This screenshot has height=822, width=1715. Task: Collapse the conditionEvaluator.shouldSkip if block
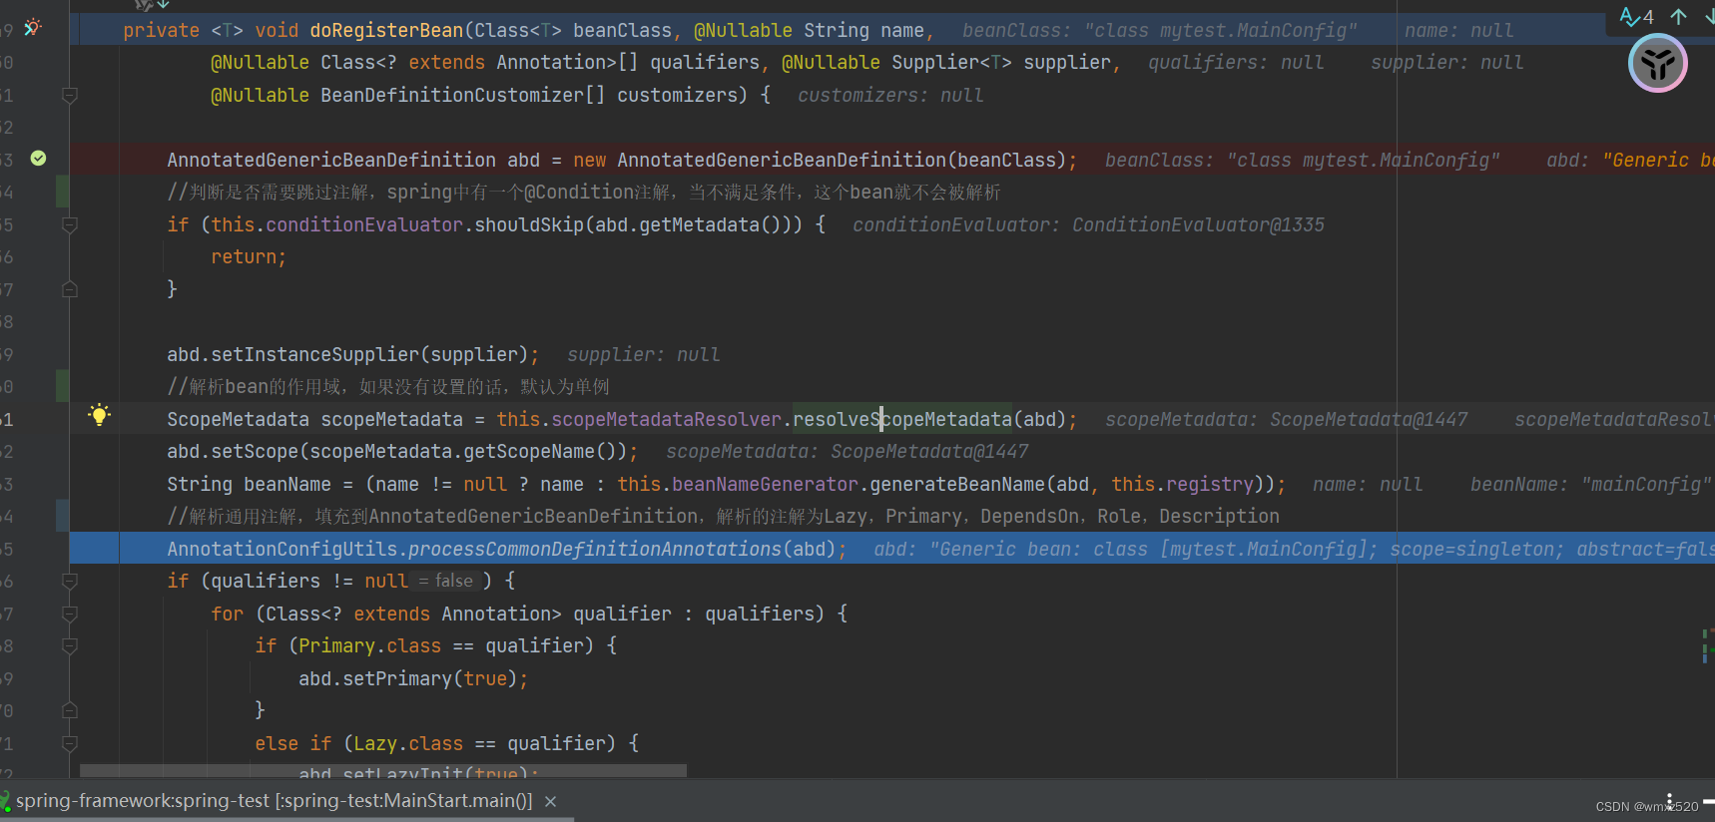pyautogui.click(x=70, y=225)
